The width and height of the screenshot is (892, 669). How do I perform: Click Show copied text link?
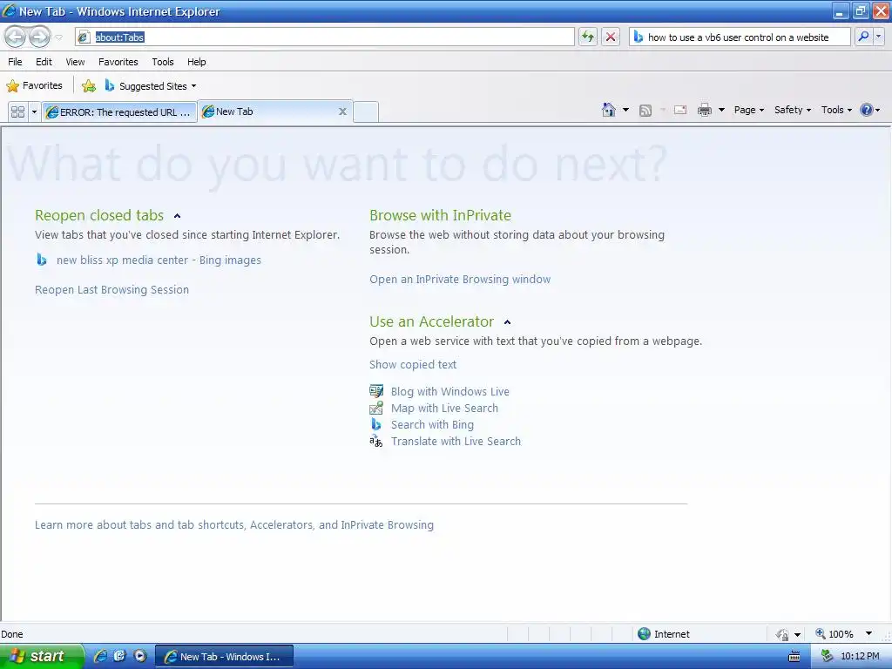coord(412,365)
